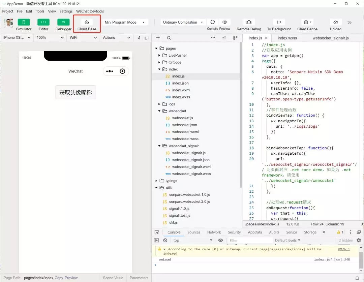The width and height of the screenshot is (364, 282).
Task: Toggle console live expression eye icon
Action: coord(220,240)
